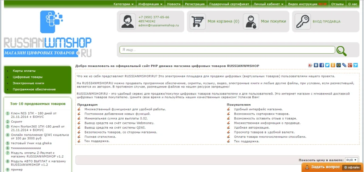364x172 pixels.
Task: Select Электронные книги category
Action: (29, 83)
